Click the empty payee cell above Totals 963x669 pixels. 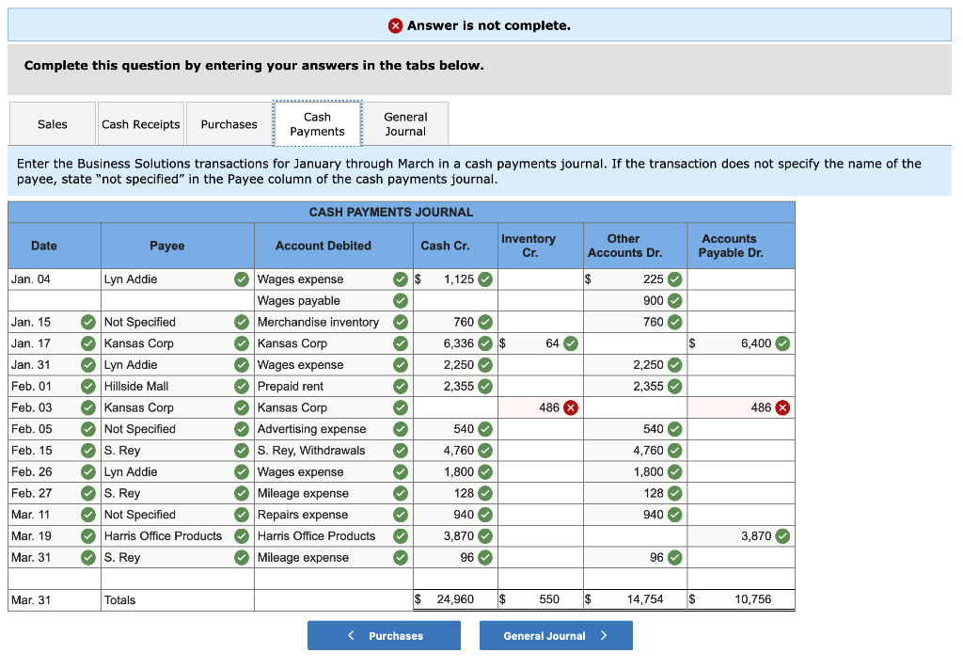tap(178, 579)
